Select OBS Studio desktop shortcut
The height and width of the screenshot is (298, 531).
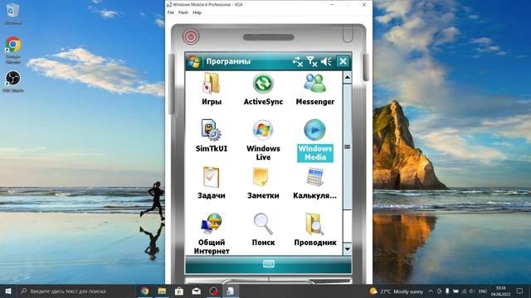click(13, 81)
